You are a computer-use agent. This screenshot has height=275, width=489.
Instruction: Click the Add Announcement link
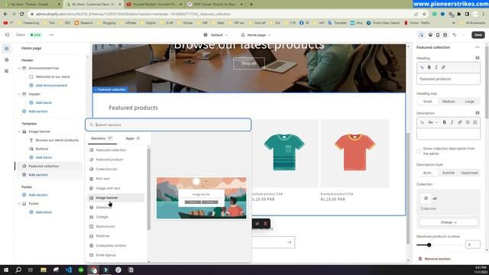coord(51,86)
